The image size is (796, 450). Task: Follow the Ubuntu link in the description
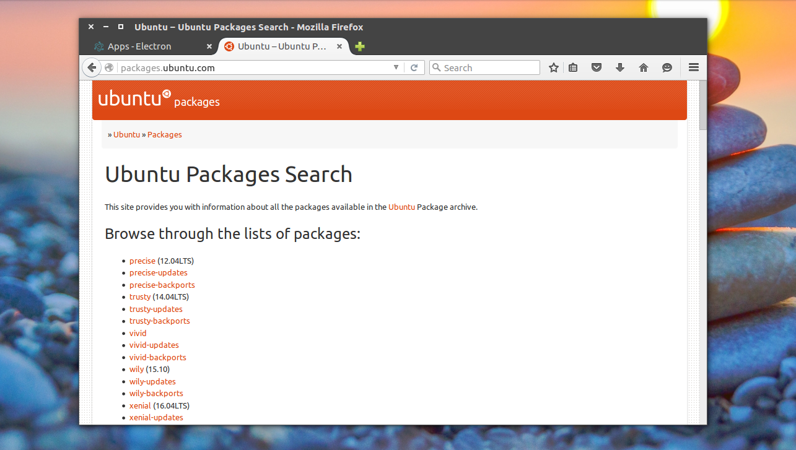point(401,207)
